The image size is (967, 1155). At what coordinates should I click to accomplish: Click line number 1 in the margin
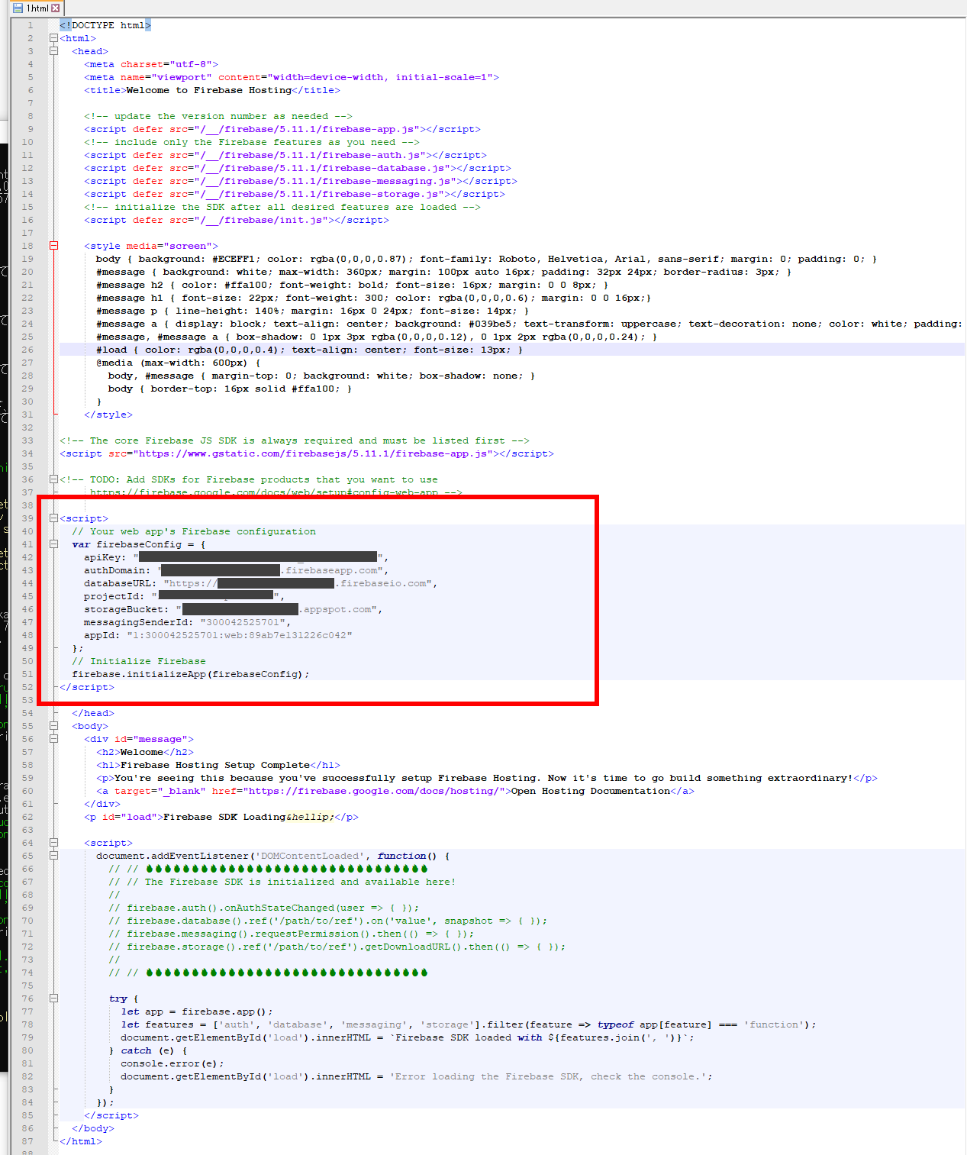(31, 25)
